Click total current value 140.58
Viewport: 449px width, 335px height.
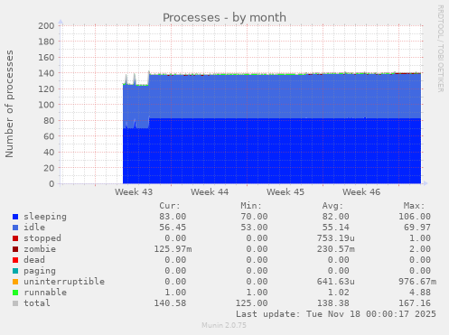click(170, 303)
